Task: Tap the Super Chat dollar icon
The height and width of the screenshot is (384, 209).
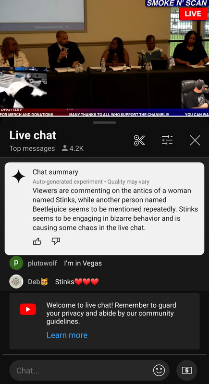Action: 187,370
